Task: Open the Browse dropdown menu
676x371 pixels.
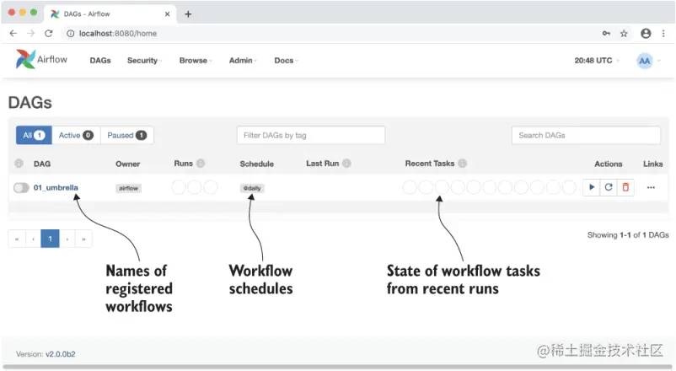Action: coord(196,61)
